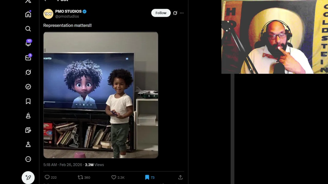This screenshot has width=328, height=184.
Task: Click Grok icon beside Follow button
Action: click(x=175, y=13)
